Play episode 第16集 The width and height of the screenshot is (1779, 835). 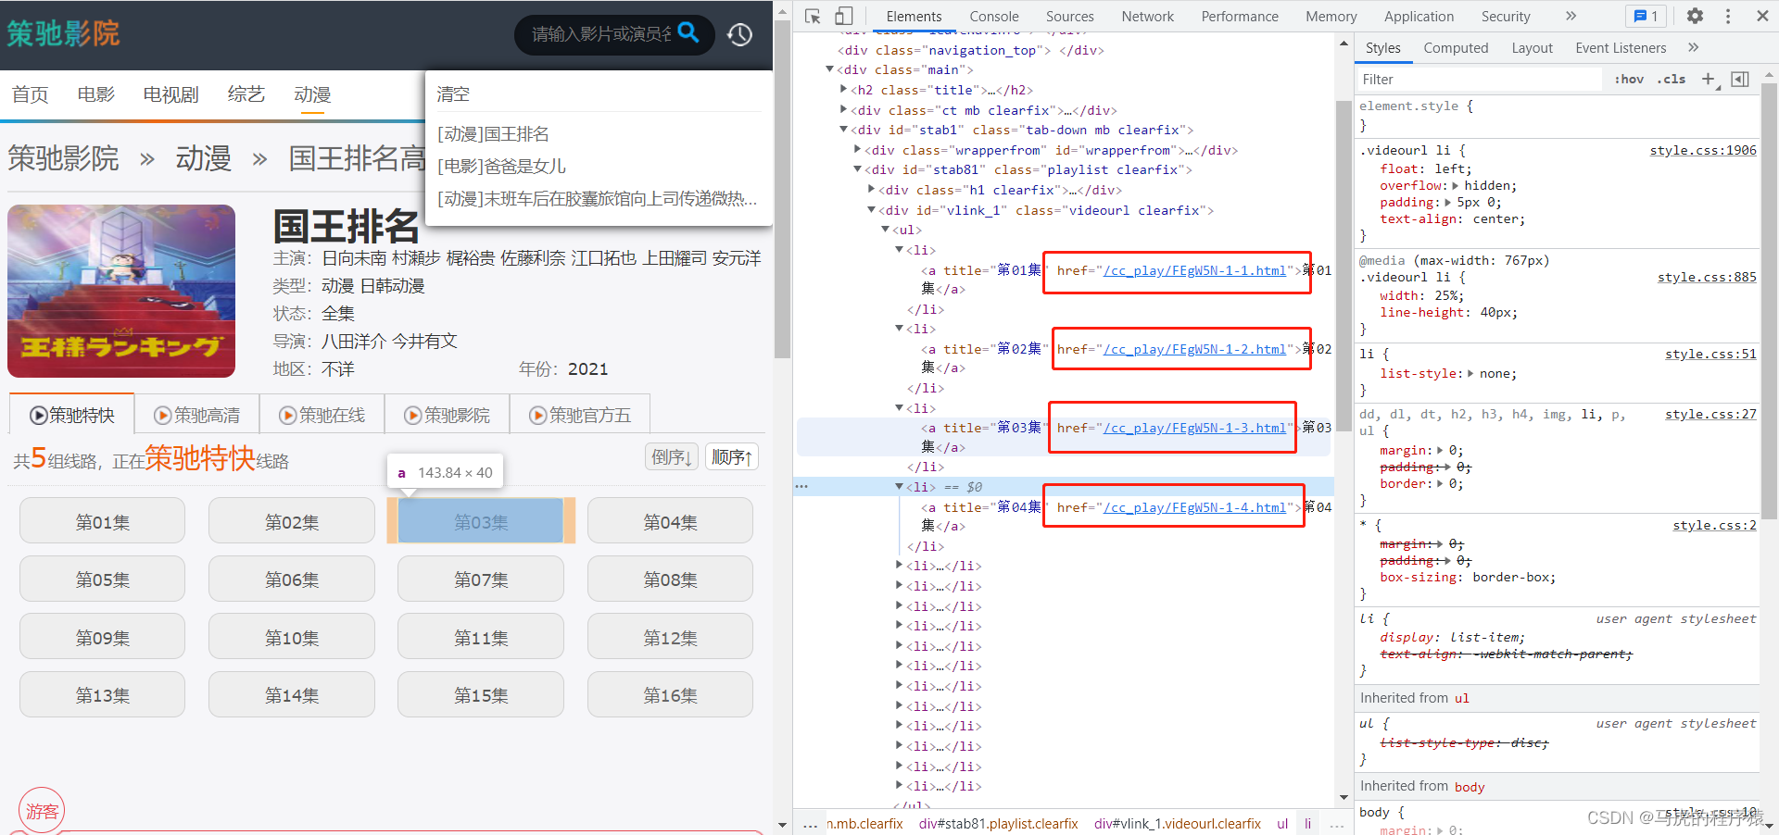tap(670, 695)
